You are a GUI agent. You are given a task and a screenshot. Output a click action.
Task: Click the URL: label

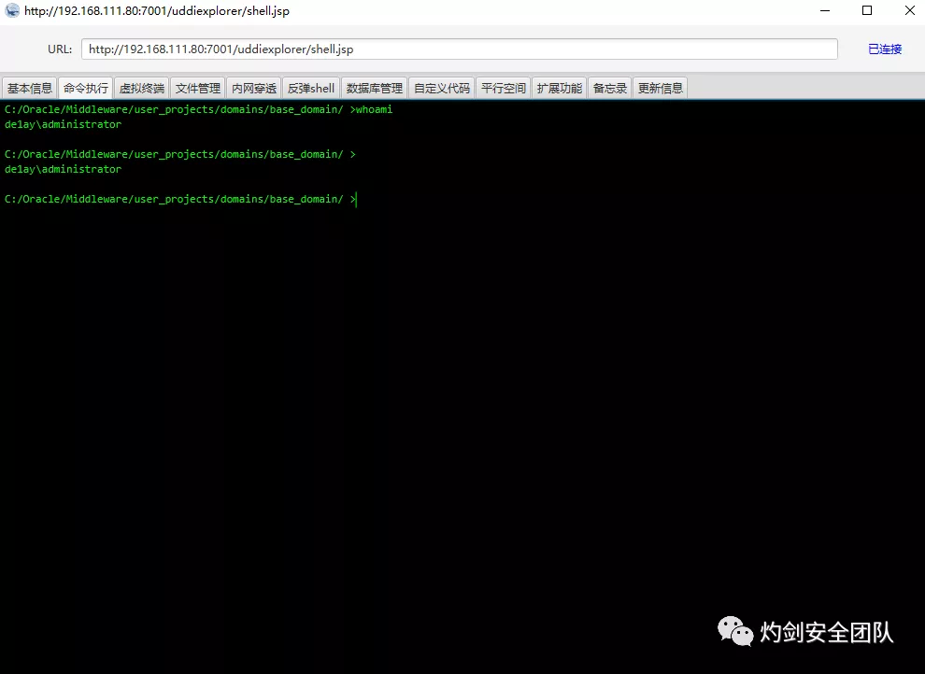point(60,49)
